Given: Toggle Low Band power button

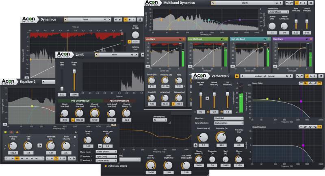Looking at the screenshot, I should click(184, 39).
